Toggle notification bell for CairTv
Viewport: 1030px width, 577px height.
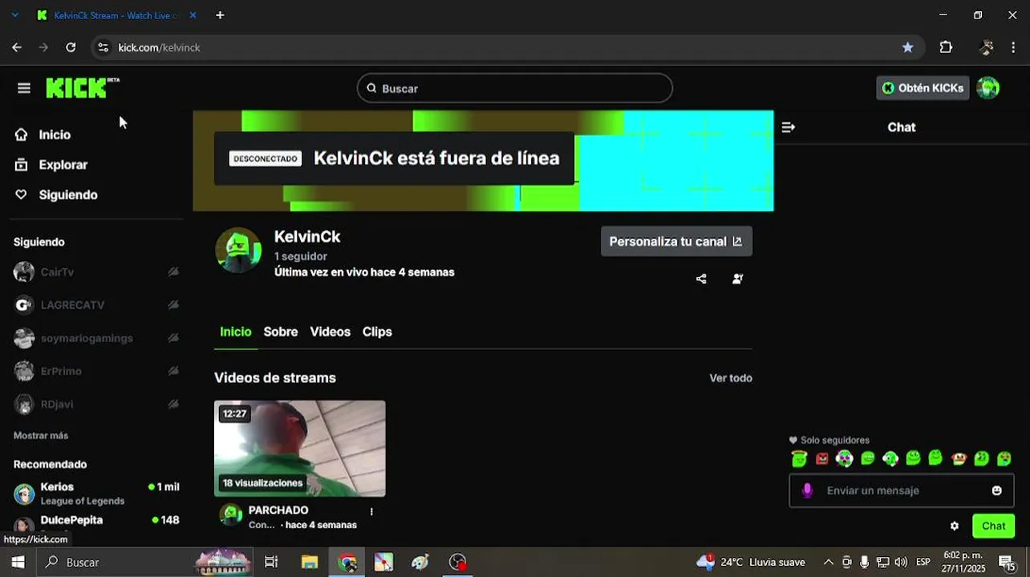tap(172, 272)
